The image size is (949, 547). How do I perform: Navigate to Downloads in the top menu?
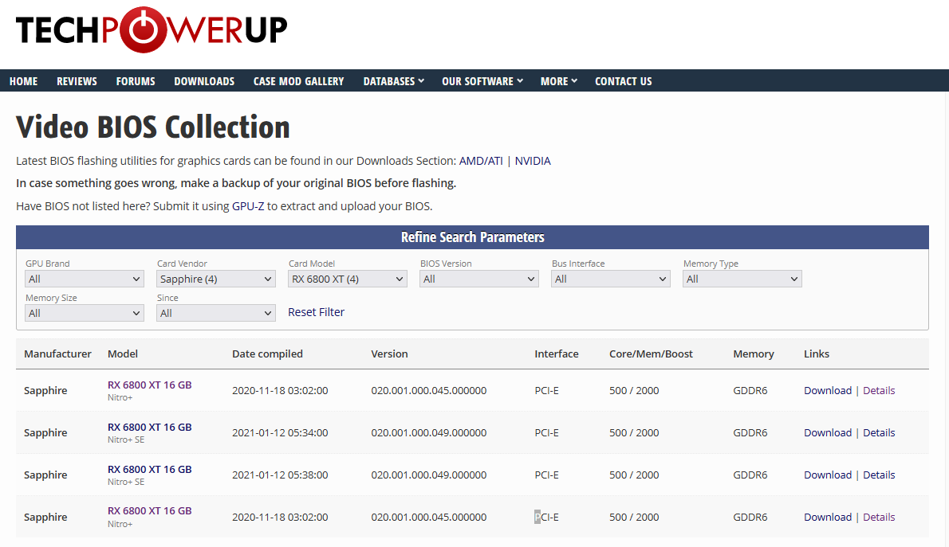(x=204, y=81)
